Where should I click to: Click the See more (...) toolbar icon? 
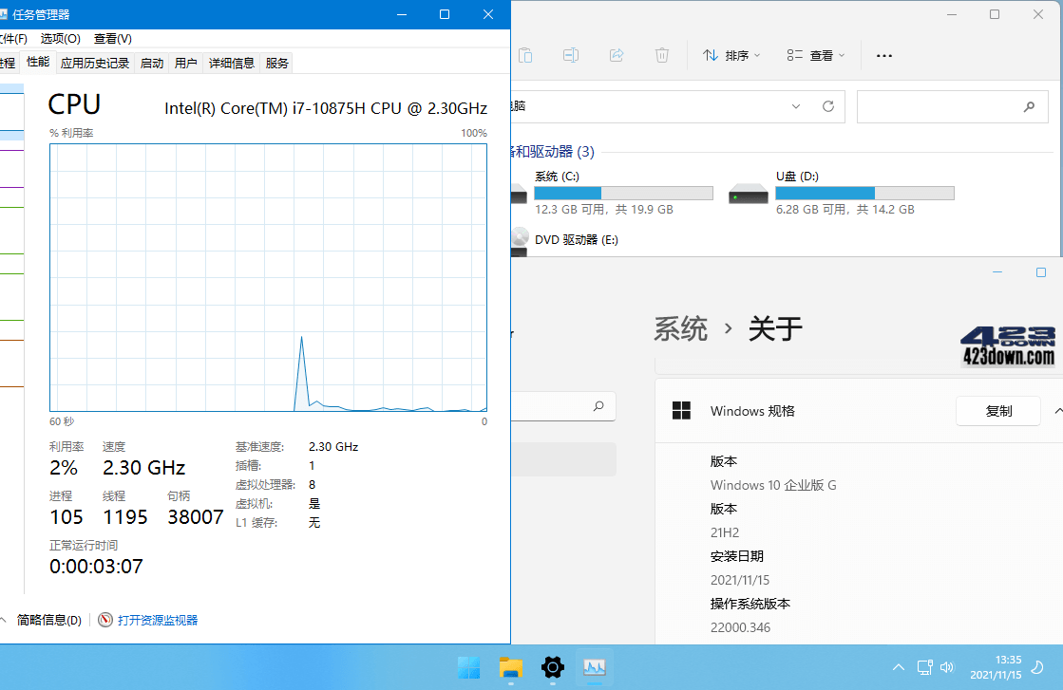click(883, 55)
